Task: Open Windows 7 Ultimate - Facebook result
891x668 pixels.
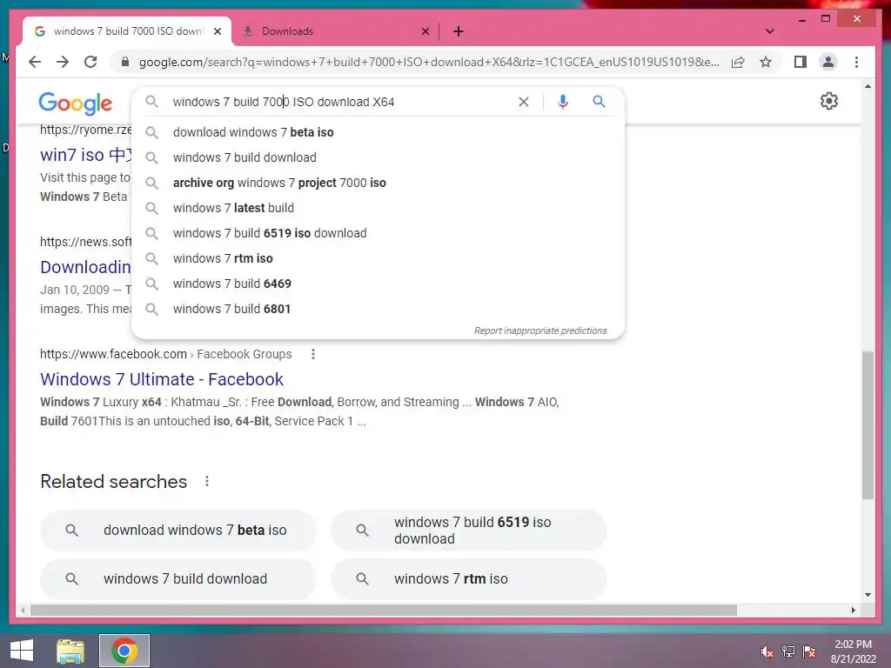Action: pyautogui.click(x=161, y=379)
